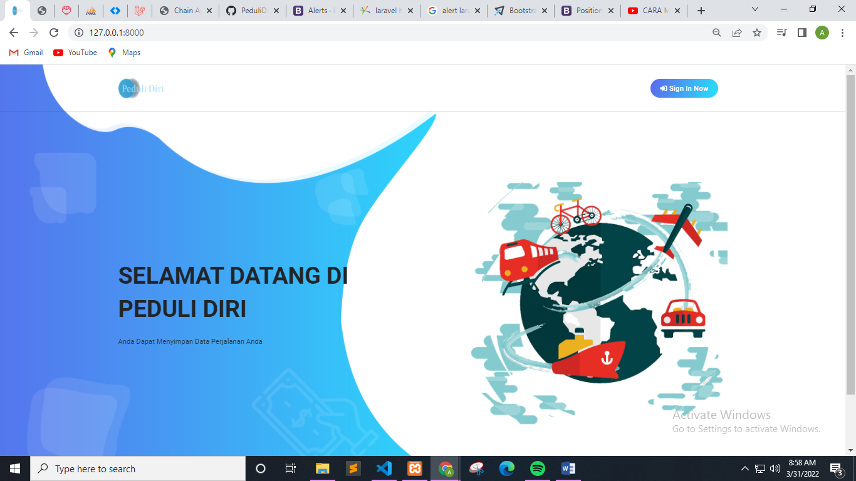
Task: Open the Gmail bookmark
Action: pyautogui.click(x=26, y=53)
